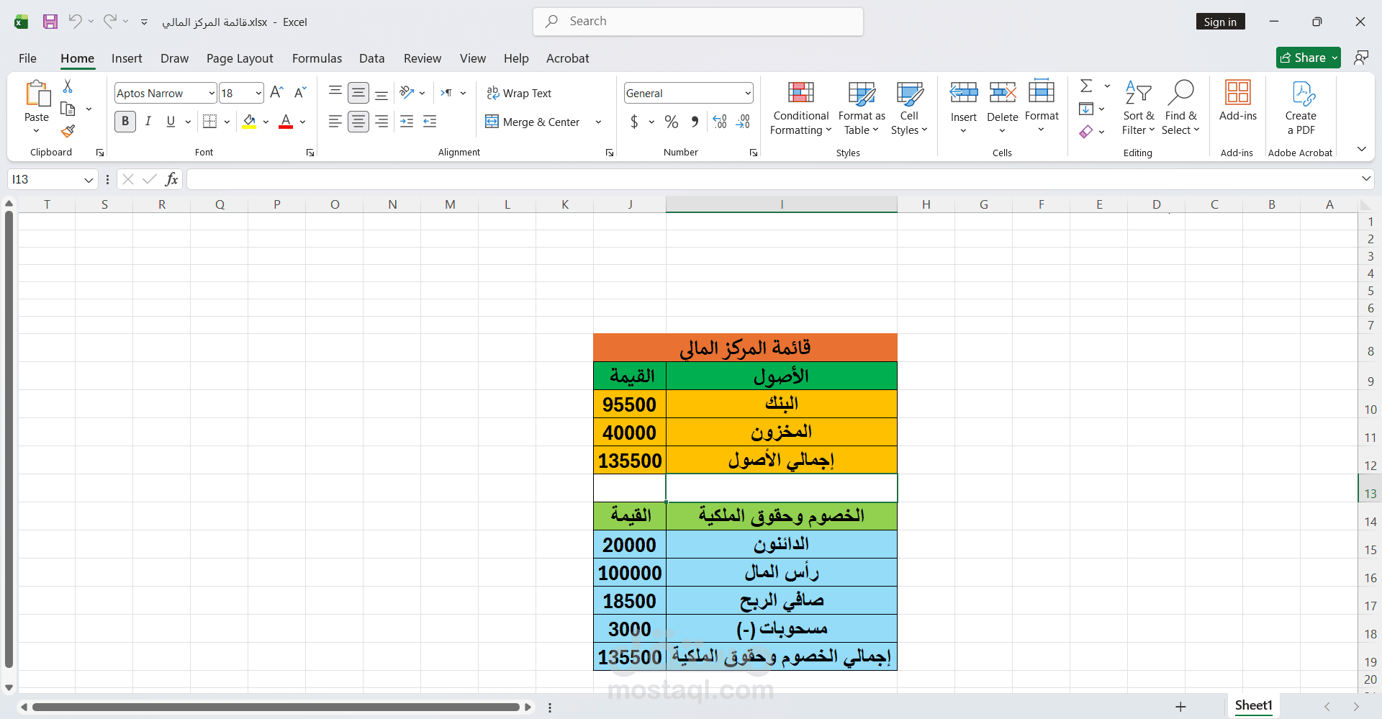Switch to the Data tab
Image resolution: width=1382 pixels, height=719 pixels.
tap(371, 58)
